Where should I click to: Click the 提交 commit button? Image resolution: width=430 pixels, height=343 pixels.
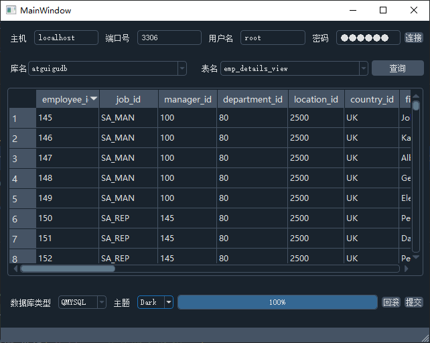[x=413, y=302]
